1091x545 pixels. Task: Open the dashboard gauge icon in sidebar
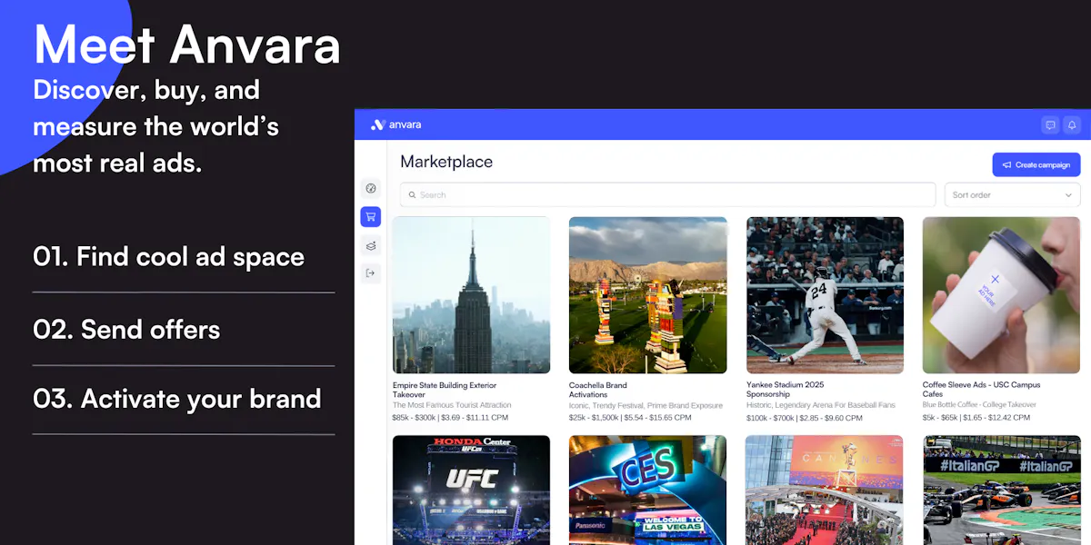(370, 189)
